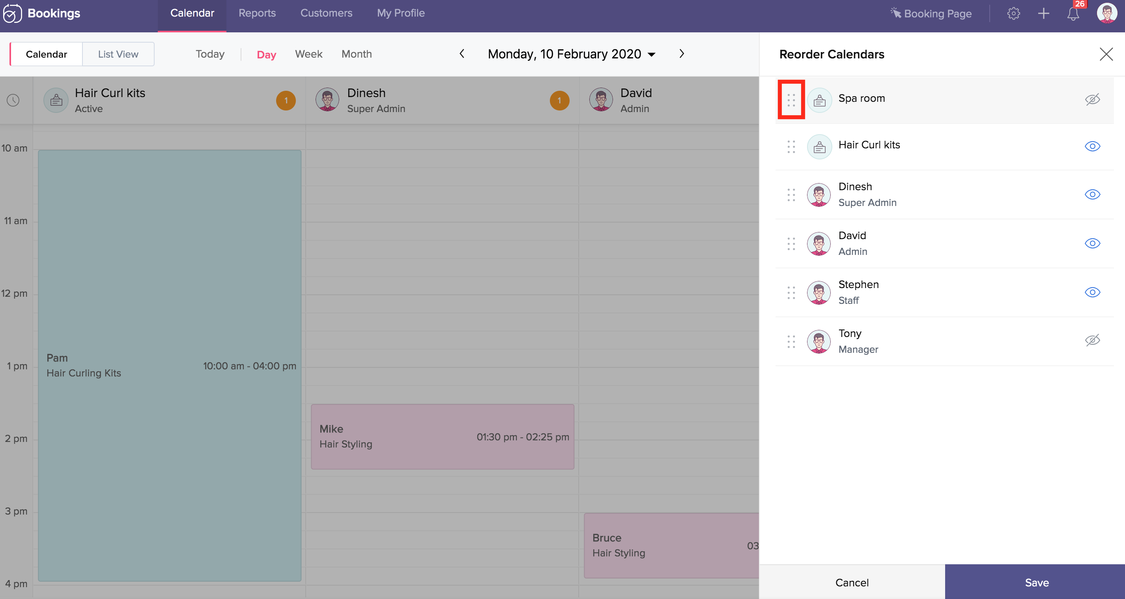This screenshot has height=599, width=1125.
Task: Open Mike's Hair Styling appointment
Action: click(442, 436)
